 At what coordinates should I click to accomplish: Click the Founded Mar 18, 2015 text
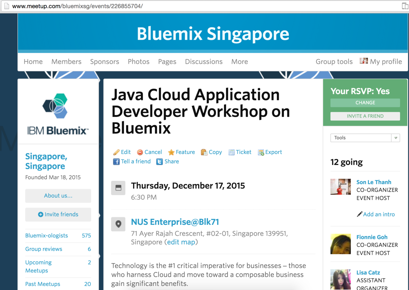tap(53, 177)
